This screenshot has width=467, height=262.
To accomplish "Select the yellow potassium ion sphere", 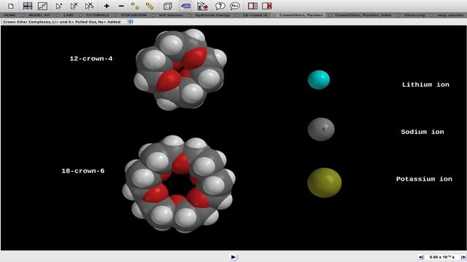I will click(x=324, y=183).
